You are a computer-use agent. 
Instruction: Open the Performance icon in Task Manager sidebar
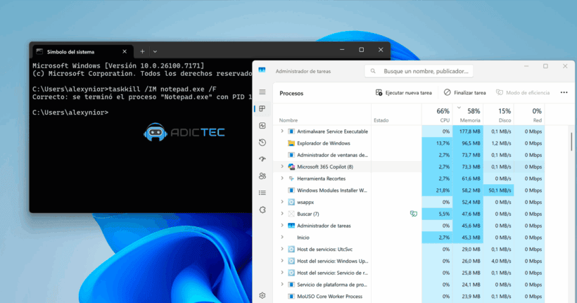262,126
